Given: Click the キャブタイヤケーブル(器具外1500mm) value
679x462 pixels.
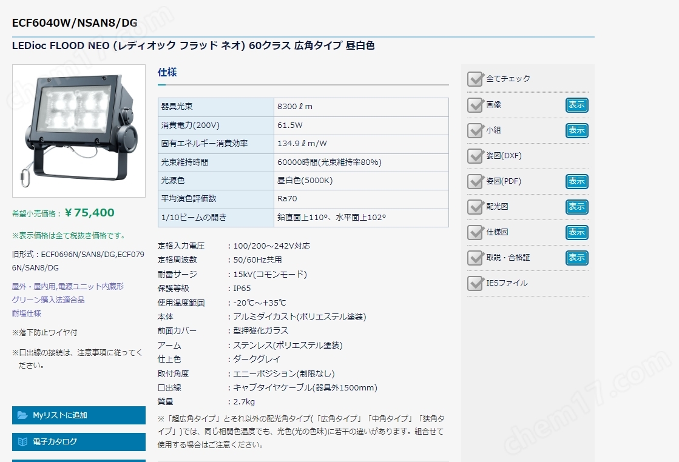Looking at the screenshot, I should [305, 388].
